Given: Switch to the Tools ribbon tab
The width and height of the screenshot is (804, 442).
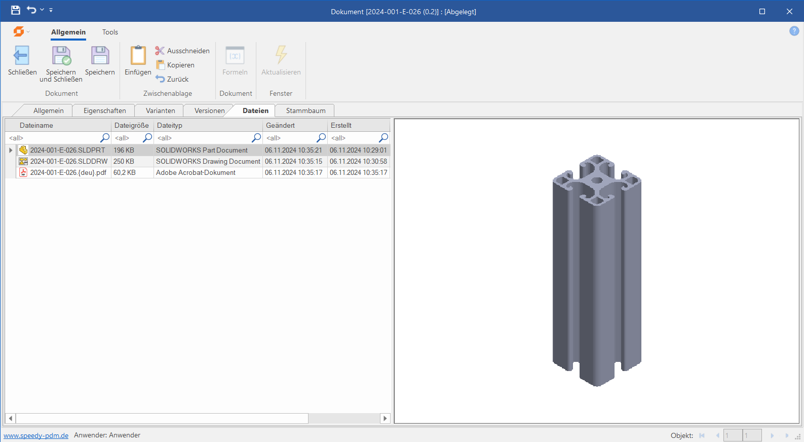Looking at the screenshot, I should point(110,32).
